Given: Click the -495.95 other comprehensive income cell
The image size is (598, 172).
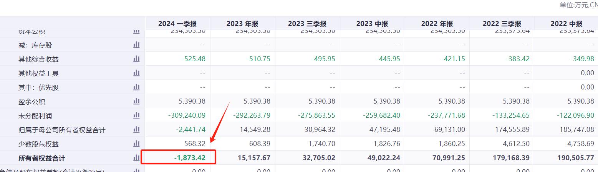Looking at the screenshot, I should tap(323, 59).
